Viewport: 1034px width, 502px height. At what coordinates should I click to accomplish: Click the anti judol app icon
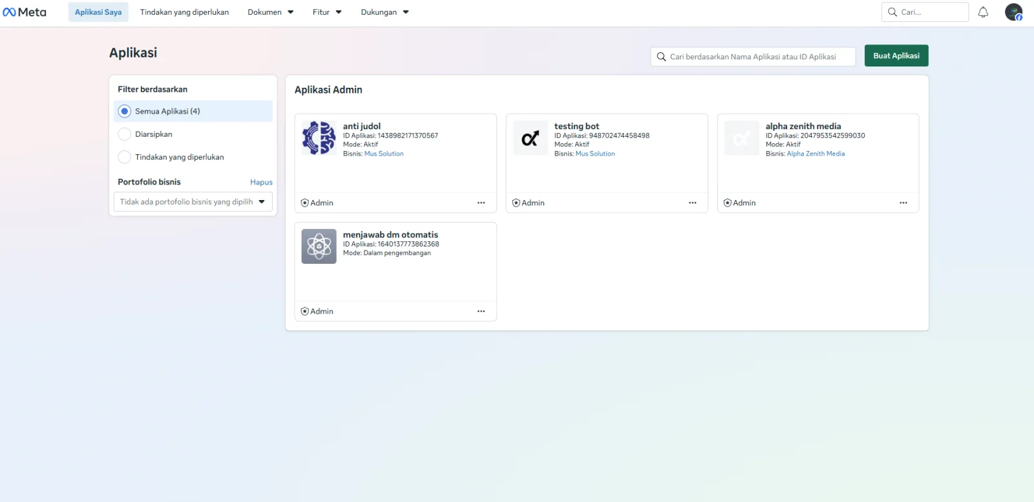click(319, 137)
